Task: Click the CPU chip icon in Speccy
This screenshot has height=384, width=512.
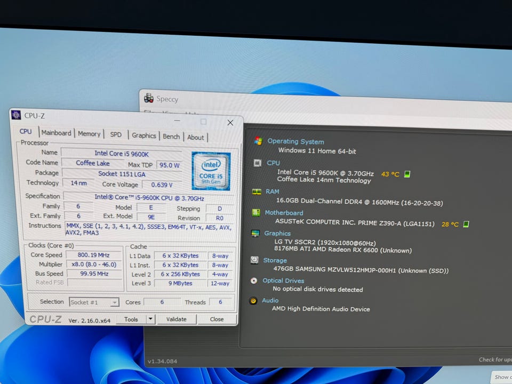Action: pos(257,163)
